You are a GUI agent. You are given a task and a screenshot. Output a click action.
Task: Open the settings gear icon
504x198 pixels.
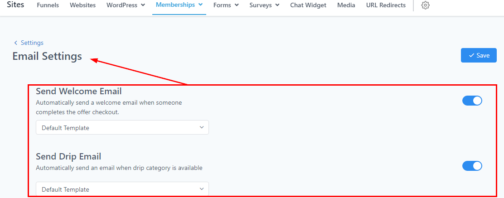pyautogui.click(x=425, y=5)
